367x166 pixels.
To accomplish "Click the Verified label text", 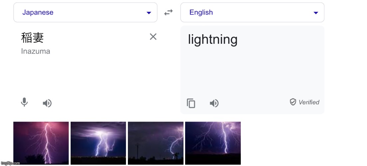I will pyautogui.click(x=309, y=102).
